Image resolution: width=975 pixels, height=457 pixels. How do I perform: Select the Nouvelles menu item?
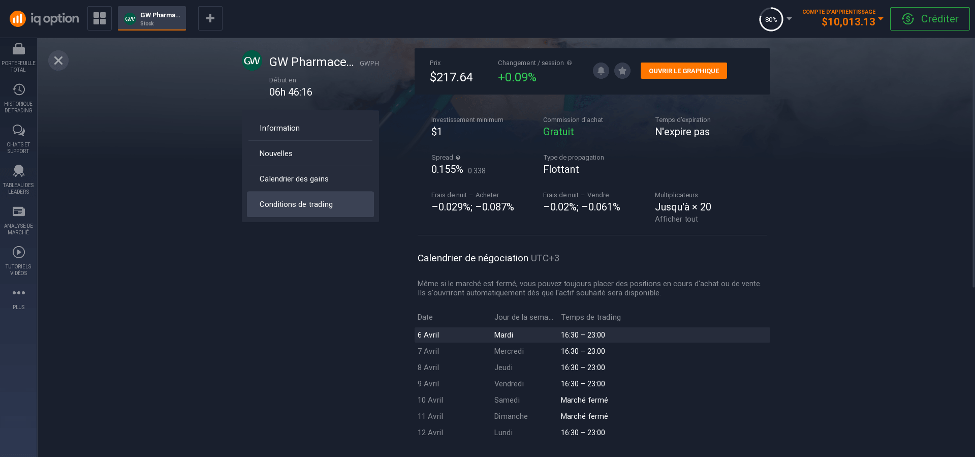pyautogui.click(x=310, y=154)
